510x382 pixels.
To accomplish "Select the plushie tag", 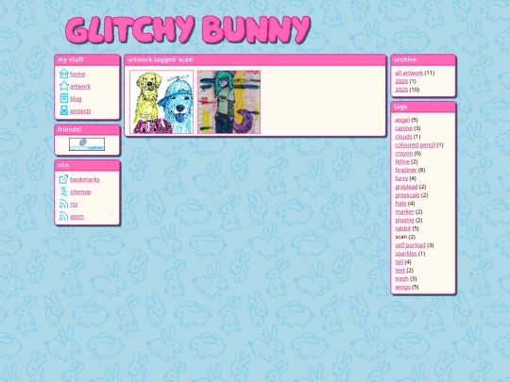I will (x=404, y=220).
